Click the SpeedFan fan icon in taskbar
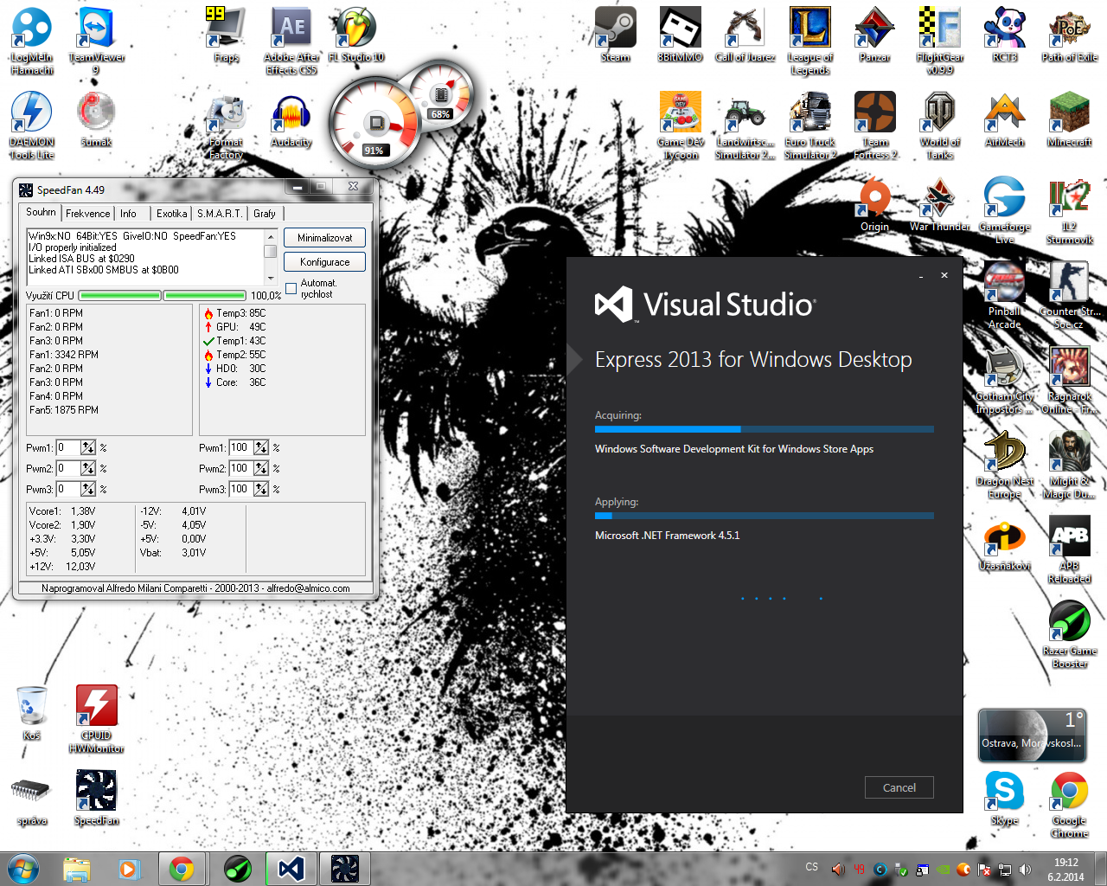The image size is (1107, 886). point(344,869)
